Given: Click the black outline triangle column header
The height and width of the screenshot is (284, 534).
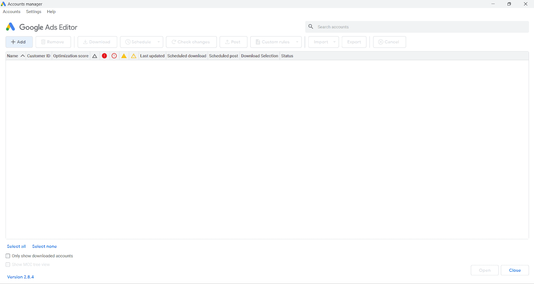Looking at the screenshot, I should (x=95, y=56).
